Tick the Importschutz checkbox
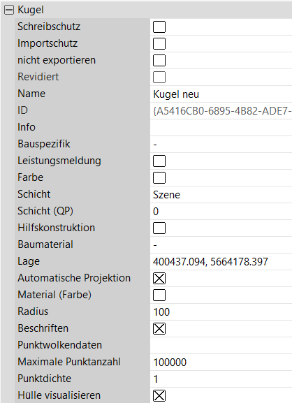This screenshot has height=403, width=292. [x=159, y=43]
